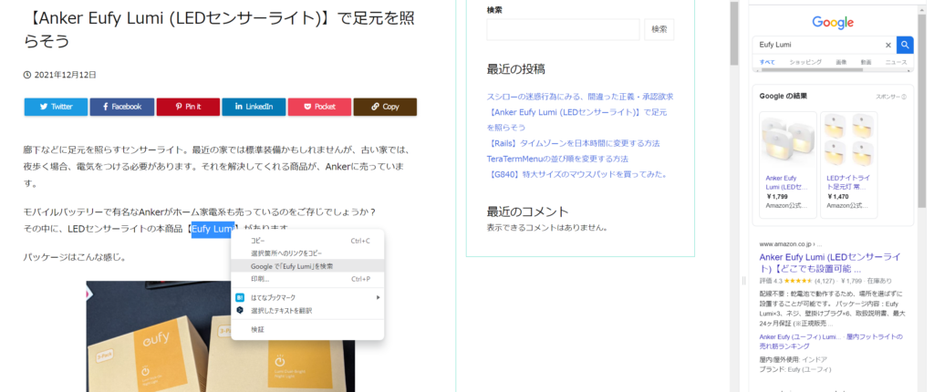Share the post with the Twitter button
This screenshot has height=392, width=934.
(56, 107)
